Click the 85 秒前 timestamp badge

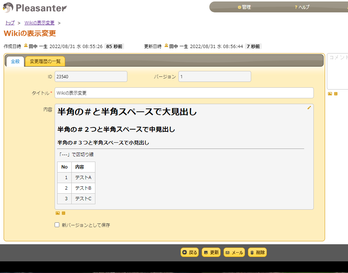pos(114,46)
